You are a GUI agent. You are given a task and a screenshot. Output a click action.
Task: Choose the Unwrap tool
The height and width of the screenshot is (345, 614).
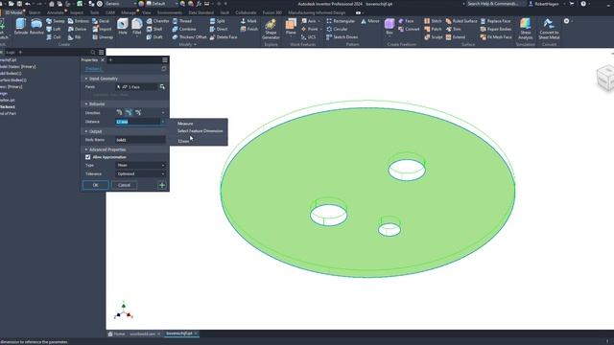coord(103,37)
